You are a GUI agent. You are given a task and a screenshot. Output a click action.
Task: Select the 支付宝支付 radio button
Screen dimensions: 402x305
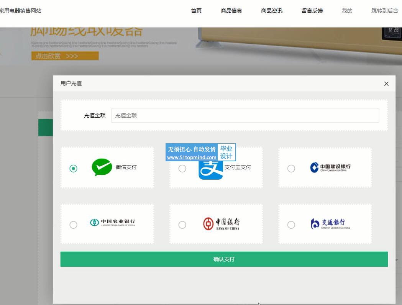[x=182, y=168]
